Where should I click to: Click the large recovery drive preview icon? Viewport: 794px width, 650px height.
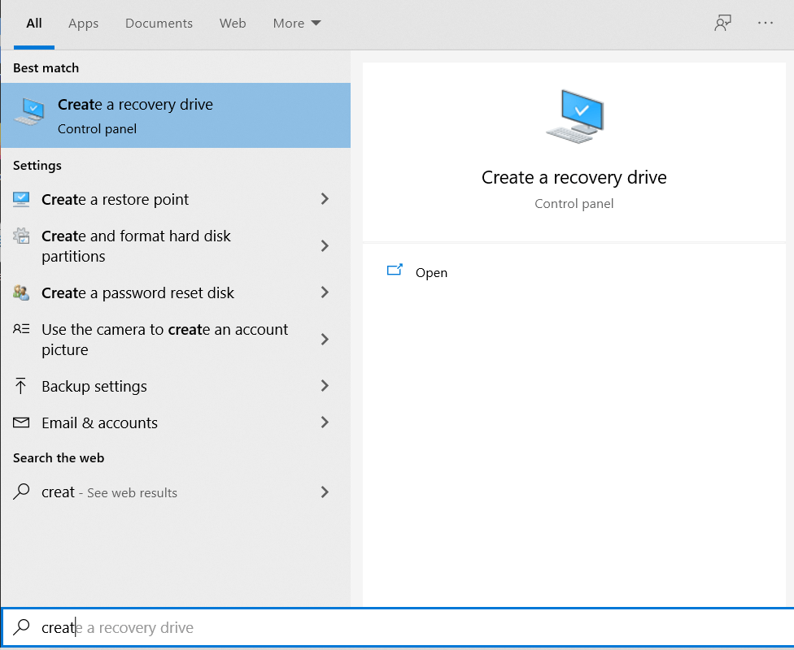[574, 117]
